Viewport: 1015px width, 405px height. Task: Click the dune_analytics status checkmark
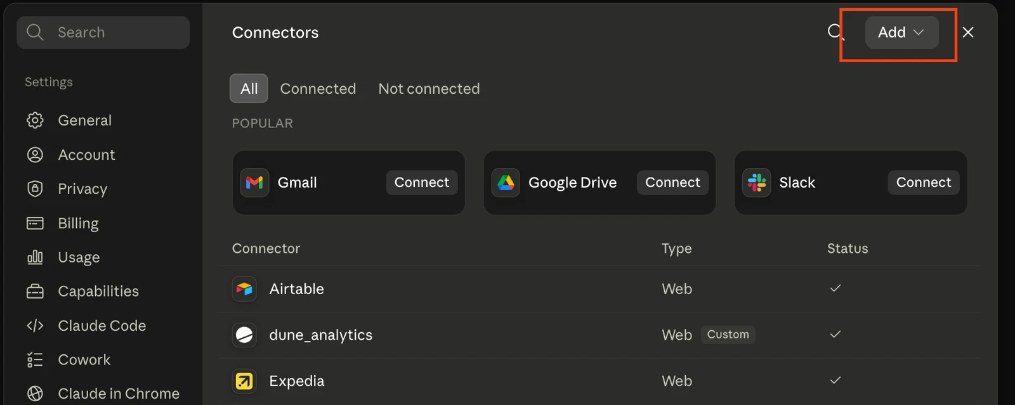(835, 334)
